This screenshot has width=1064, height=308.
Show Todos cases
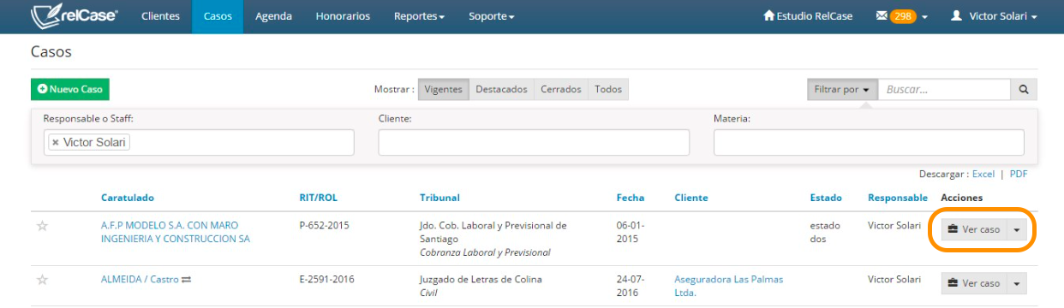pos(608,89)
